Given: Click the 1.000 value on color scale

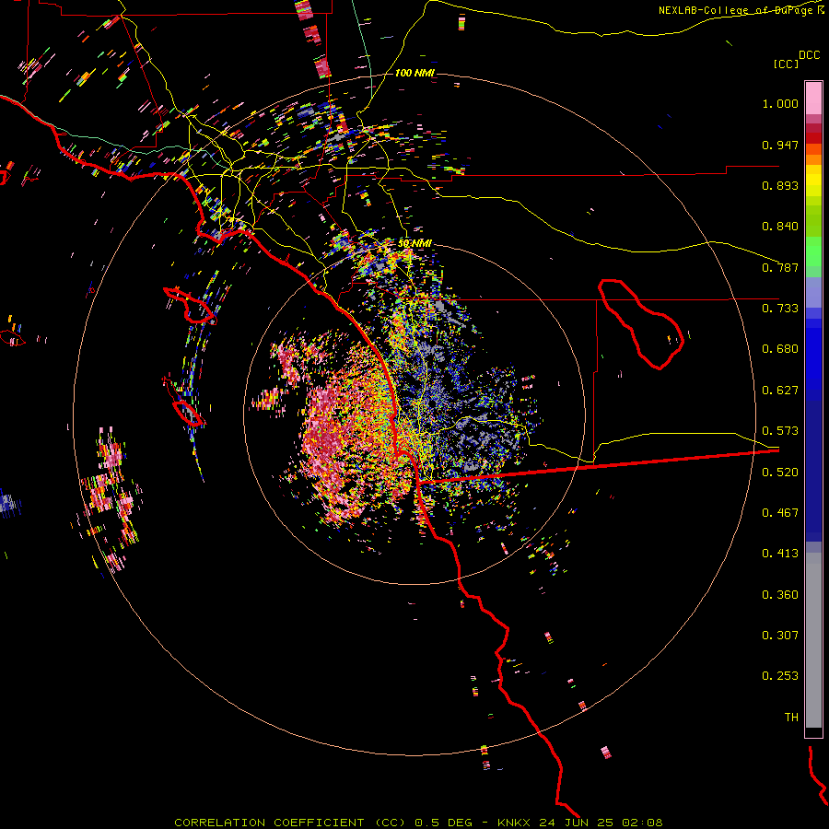Looking at the screenshot, I should point(780,103).
